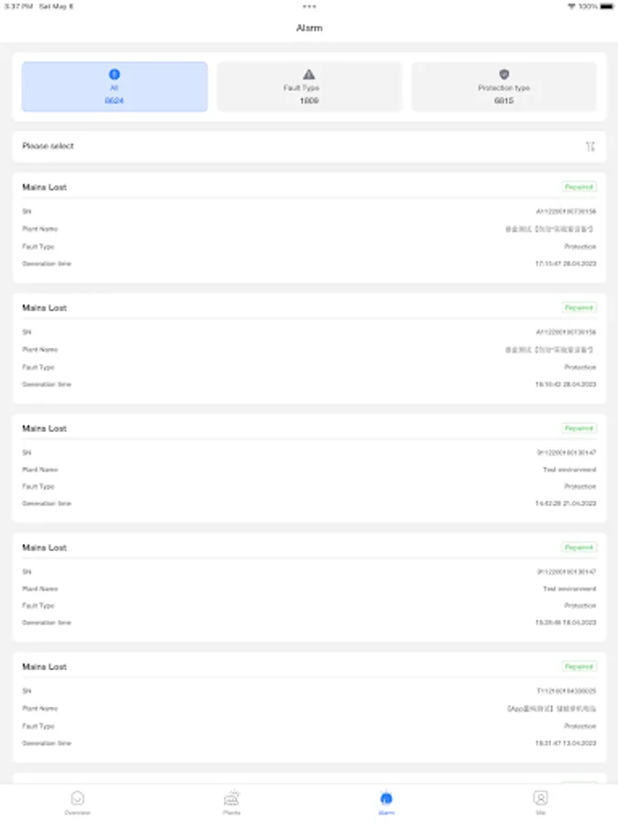Tap Repaired badge on alarm generated 21.04.2023
Viewport: 618px width, 824px height.
click(579, 428)
